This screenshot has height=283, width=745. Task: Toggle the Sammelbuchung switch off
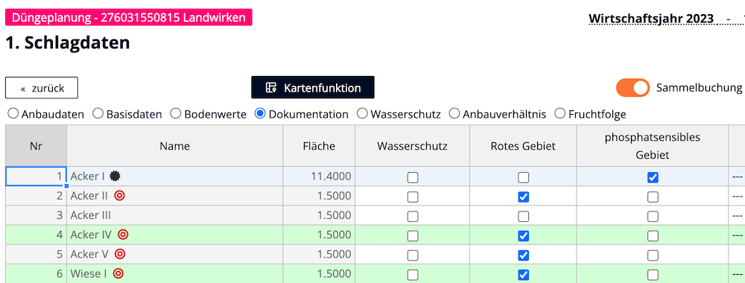coord(633,88)
